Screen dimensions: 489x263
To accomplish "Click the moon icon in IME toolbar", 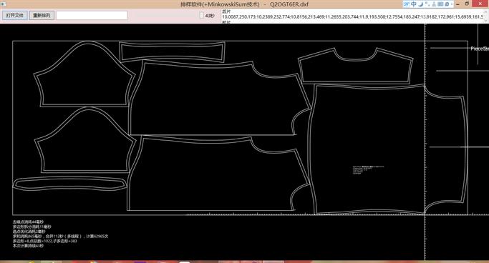I will click(421, 4).
